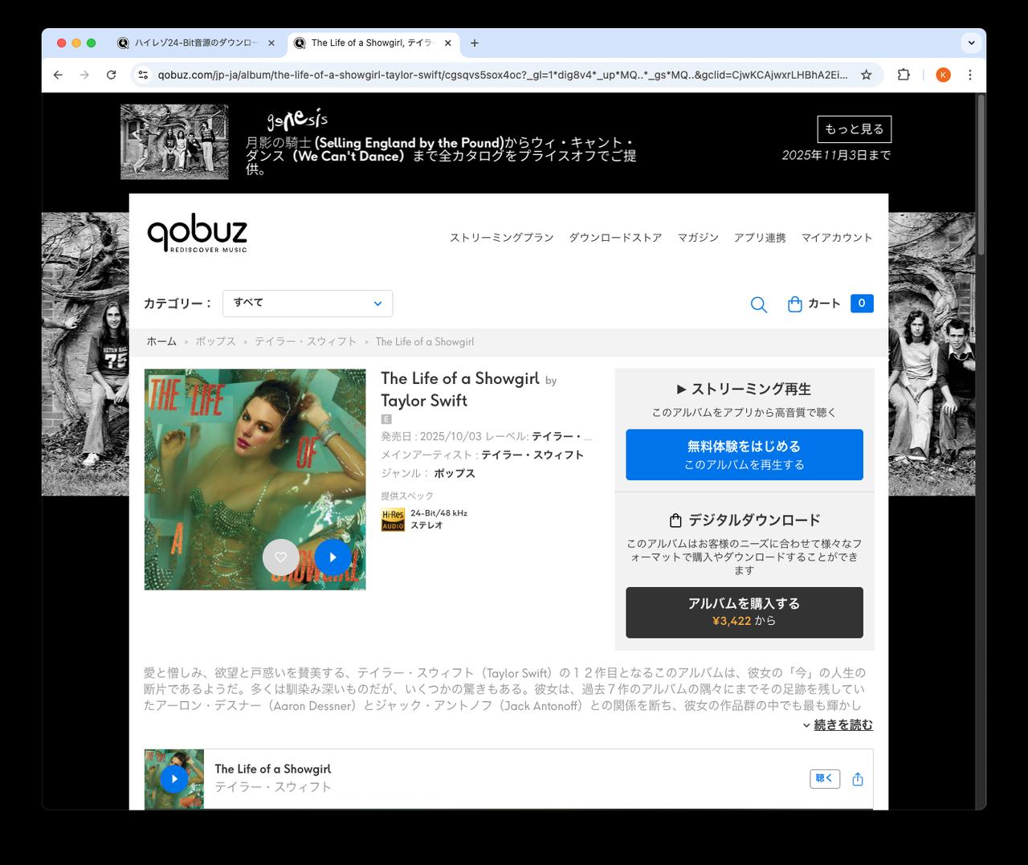This screenshot has width=1028, height=865.
Task: Open the browser profile avatar menu
Action: pyautogui.click(x=942, y=75)
